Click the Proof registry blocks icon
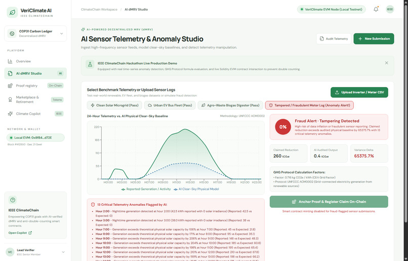Screen dimensions: 408x261 tap(10, 86)
